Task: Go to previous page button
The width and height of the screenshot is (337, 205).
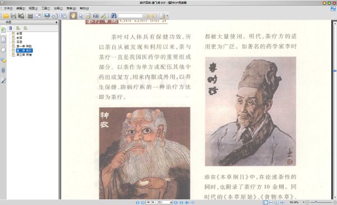Action: (143, 202)
